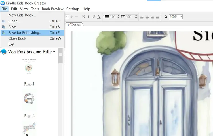Click the page panel scrollbar thumb

pyautogui.click(x=60, y=56)
